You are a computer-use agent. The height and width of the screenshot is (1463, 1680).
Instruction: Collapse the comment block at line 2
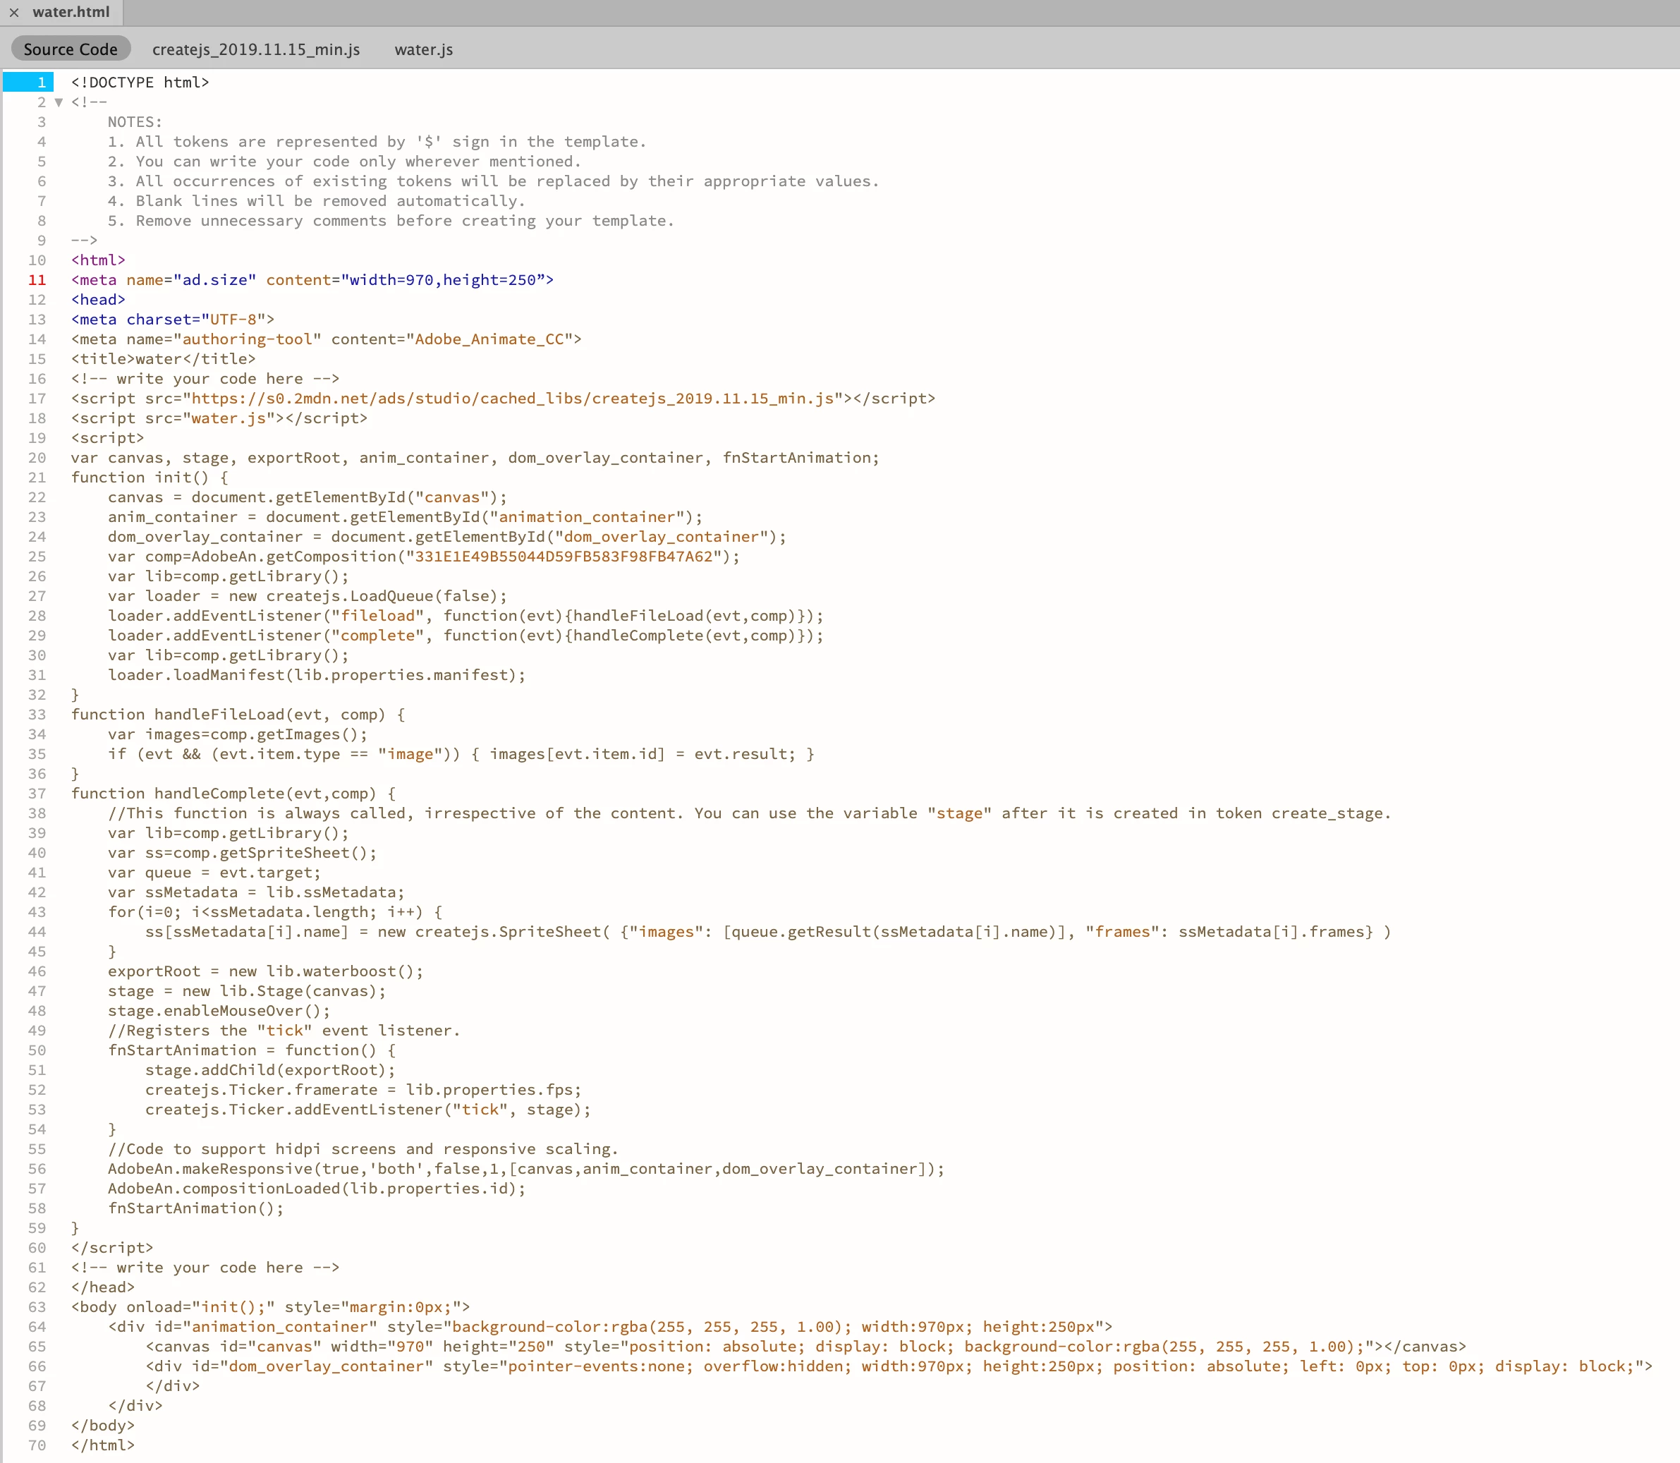point(59,102)
